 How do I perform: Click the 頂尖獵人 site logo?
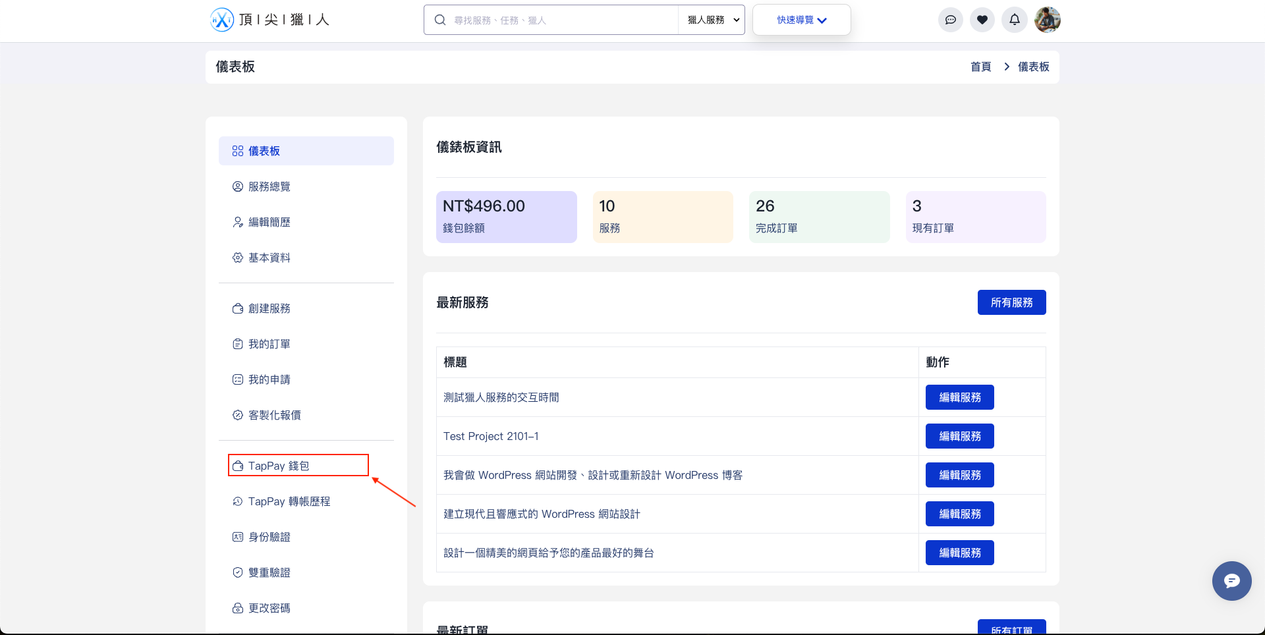[270, 20]
